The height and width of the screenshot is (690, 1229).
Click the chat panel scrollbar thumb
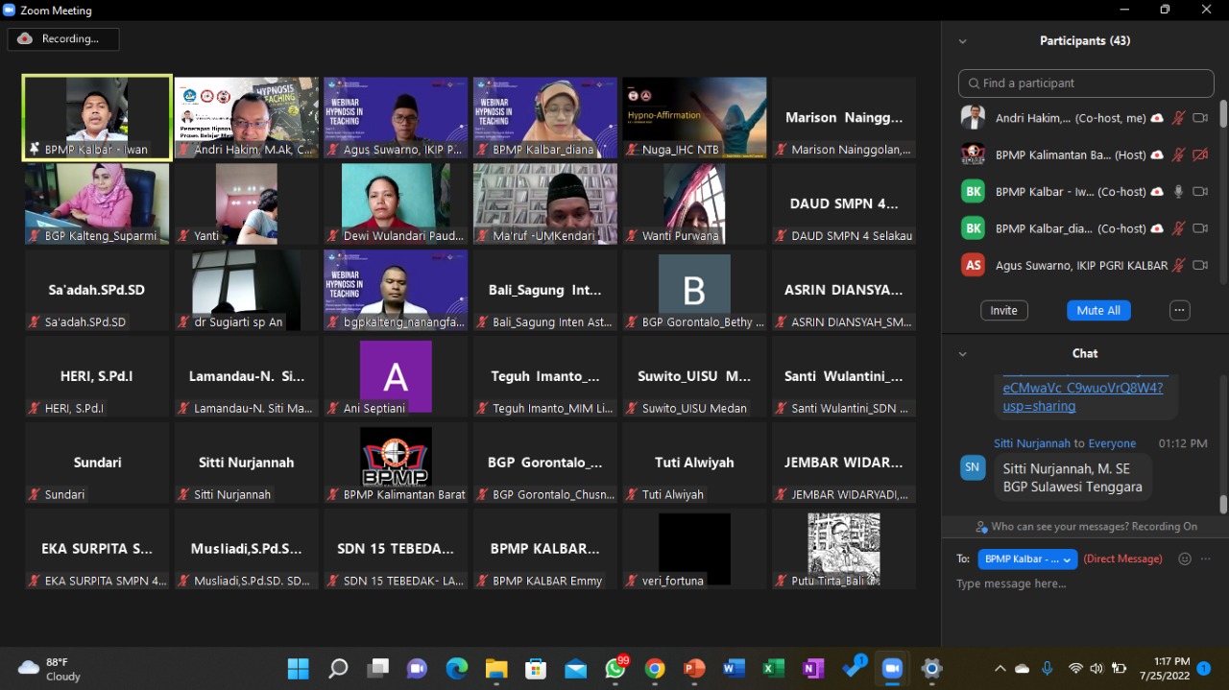(1222, 503)
